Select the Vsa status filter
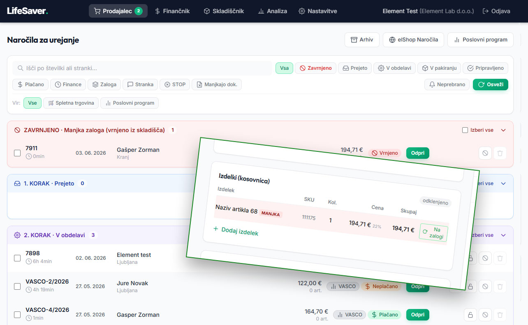 click(x=284, y=68)
